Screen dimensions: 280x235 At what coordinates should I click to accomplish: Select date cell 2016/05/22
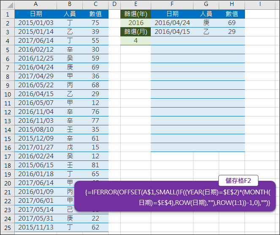click(x=36, y=85)
